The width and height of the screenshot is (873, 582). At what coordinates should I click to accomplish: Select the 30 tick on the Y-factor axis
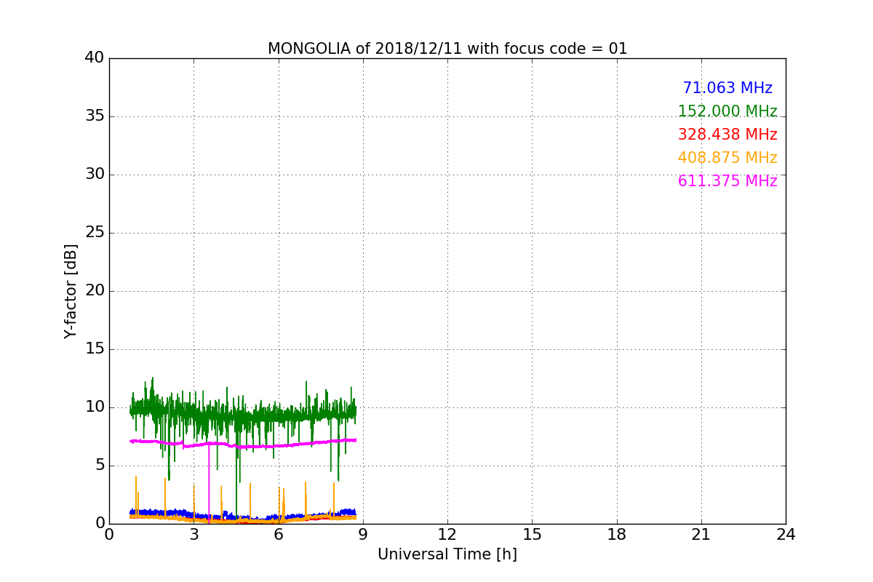[95, 175]
